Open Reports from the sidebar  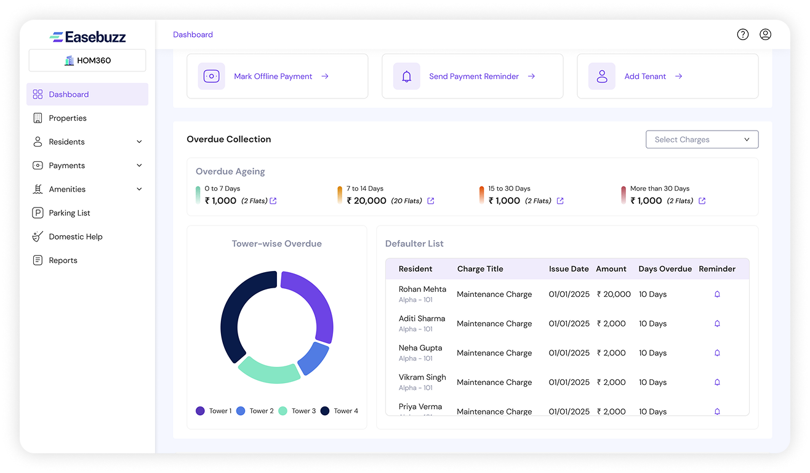click(x=63, y=261)
